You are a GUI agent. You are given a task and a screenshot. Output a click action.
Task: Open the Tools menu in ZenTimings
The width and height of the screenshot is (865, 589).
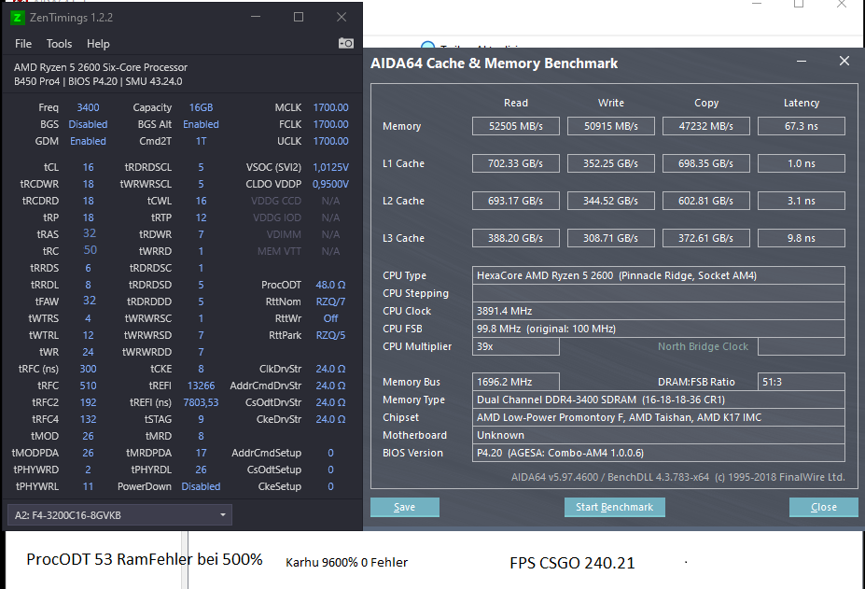(x=59, y=44)
